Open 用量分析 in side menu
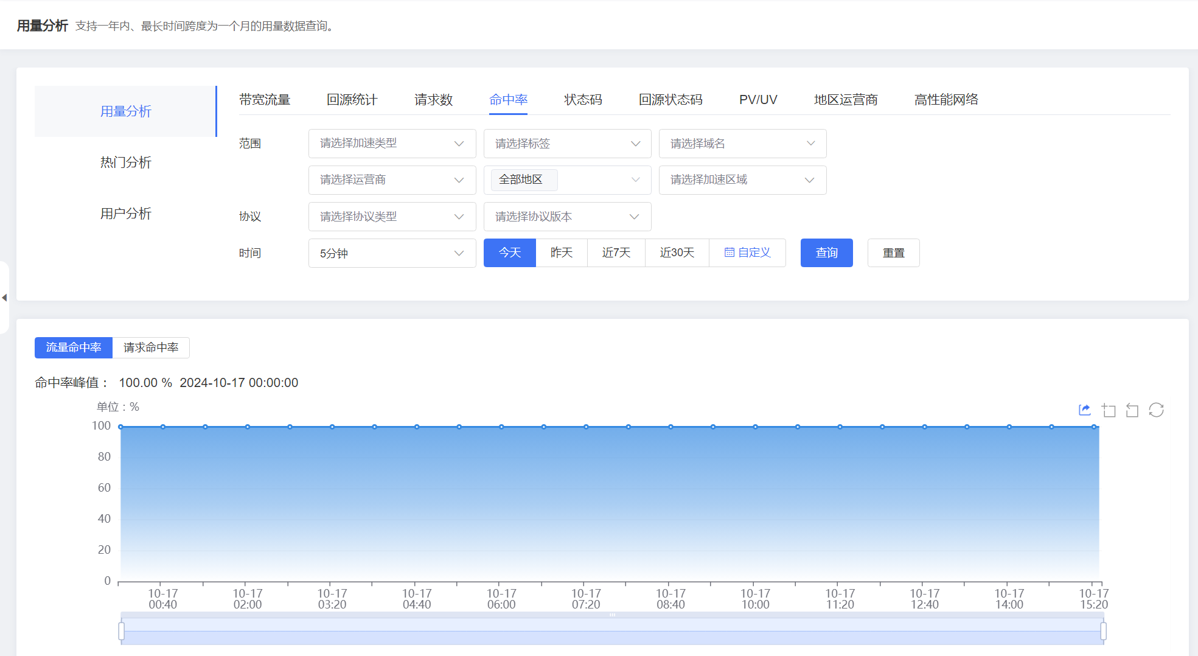Image resolution: width=1198 pixels, height=656 pixels. point(126,111)
